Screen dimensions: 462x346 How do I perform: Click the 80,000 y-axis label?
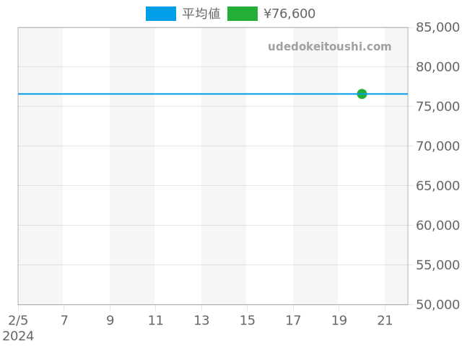pos(438,67)
